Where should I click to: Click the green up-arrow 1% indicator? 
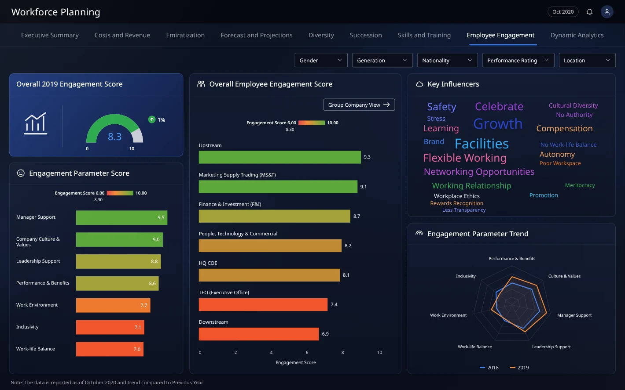click(157, 119)
